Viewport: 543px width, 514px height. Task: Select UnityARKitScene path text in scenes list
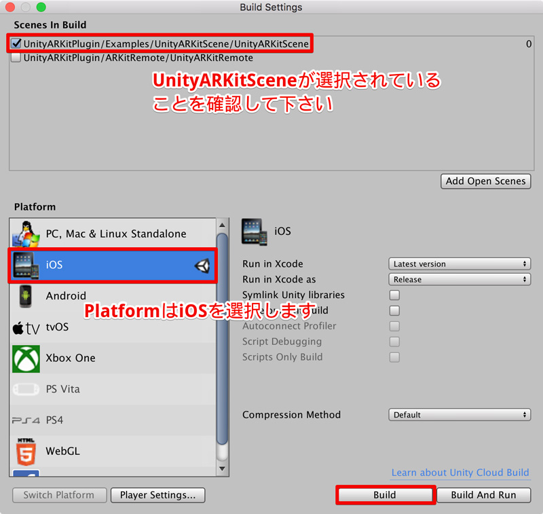[x=166, y=43]
